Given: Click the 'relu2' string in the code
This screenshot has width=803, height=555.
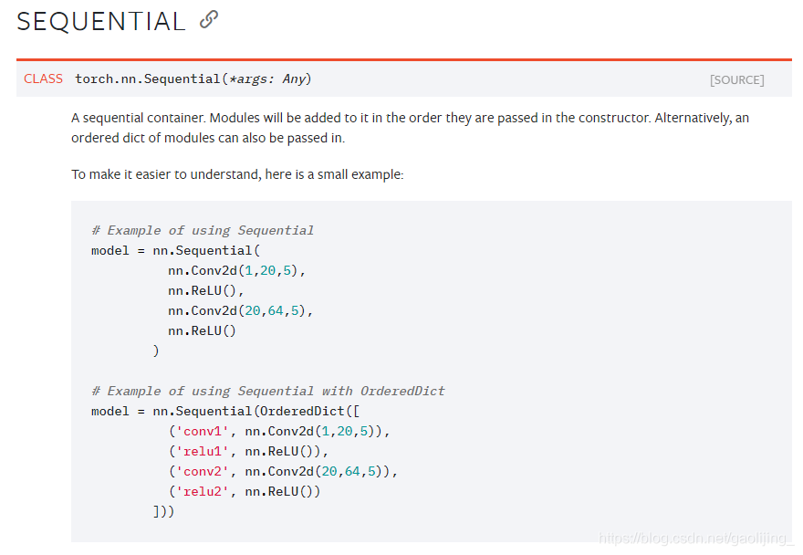Looking at the screenshot, I should 203,491.
